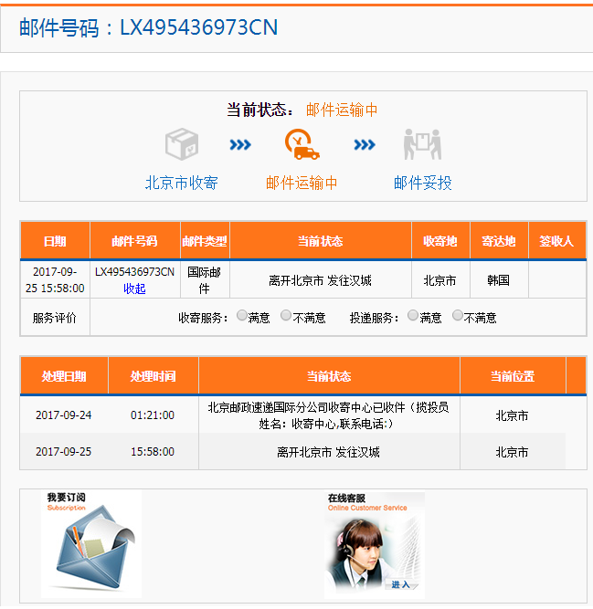This screenshot has width=593, height=609.
Task: Select 不满意 for 投递服务 rating
Action: point(458,316)
